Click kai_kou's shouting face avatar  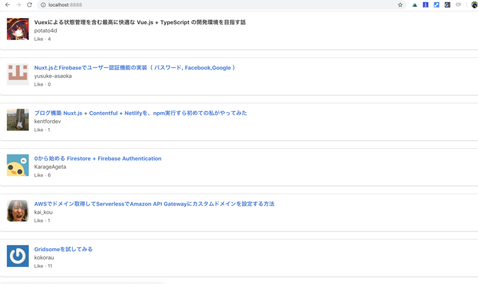[18, 210]
